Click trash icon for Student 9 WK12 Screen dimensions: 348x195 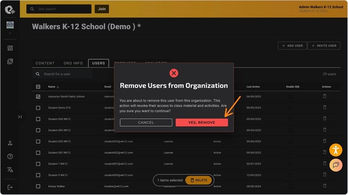[325, 175]
